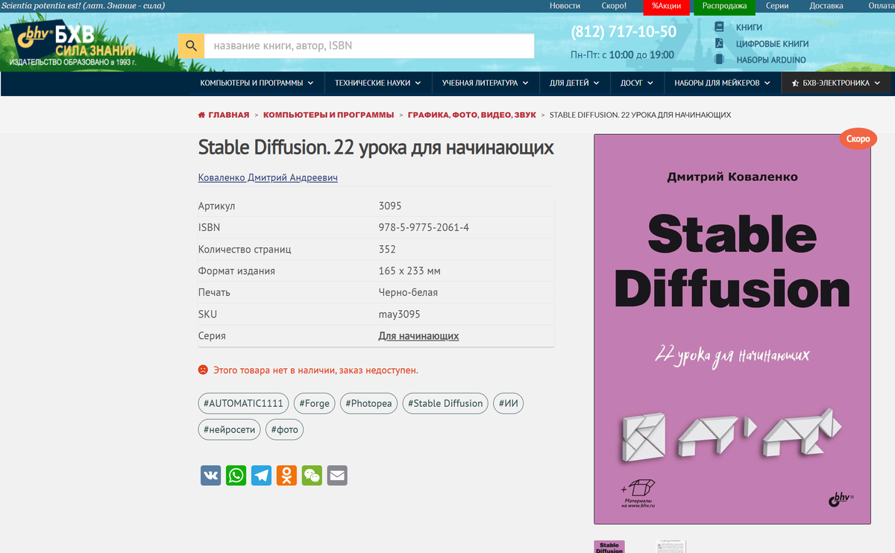The width and height of the screenshot is (895, 553).
Task: Open КНИГИ section link
Action: tap(750, 28)
